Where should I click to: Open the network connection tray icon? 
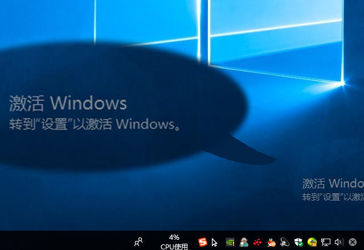pyautogui.click(x=325, y=242)
